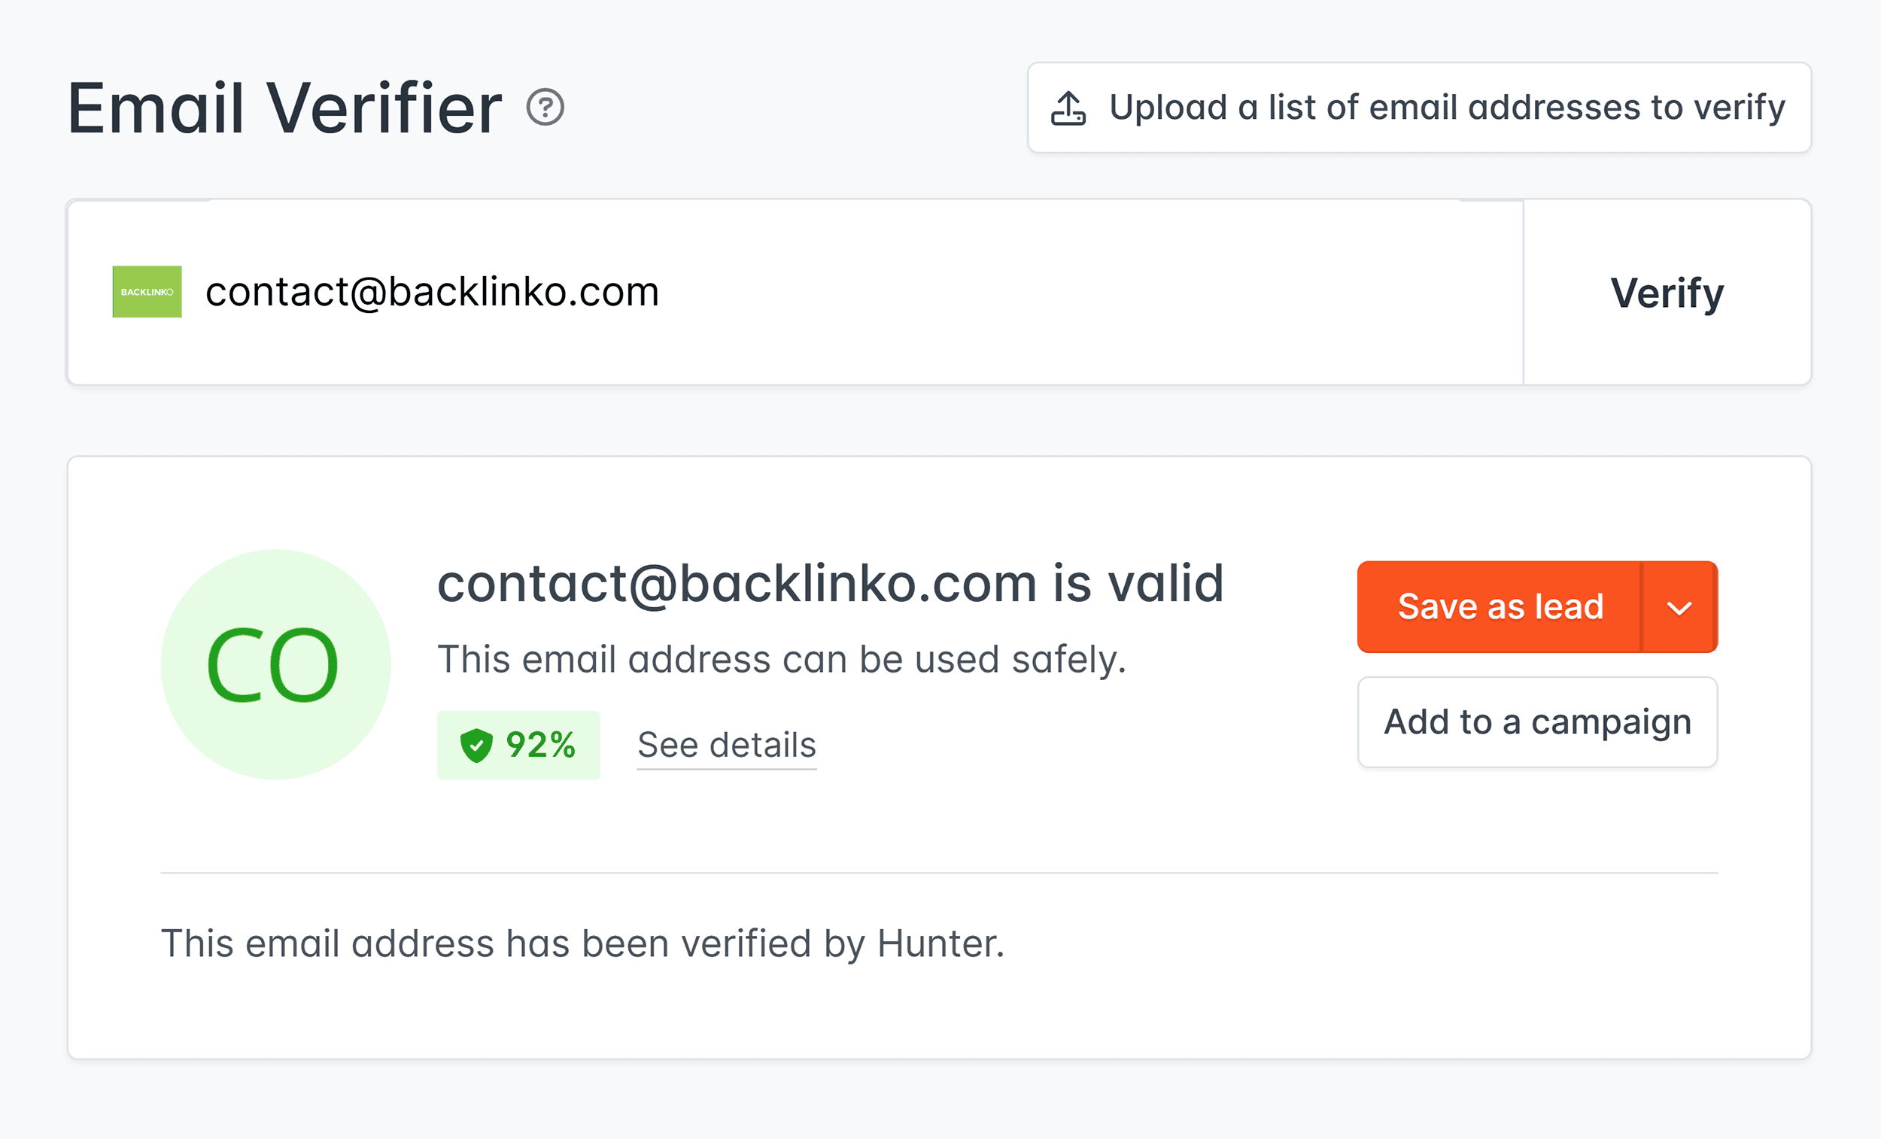Click the Email Verifier page title

[x=282, y=107]
